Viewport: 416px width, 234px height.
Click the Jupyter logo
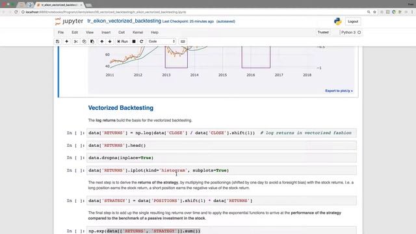pyautogui.click(x=69, y=21)
